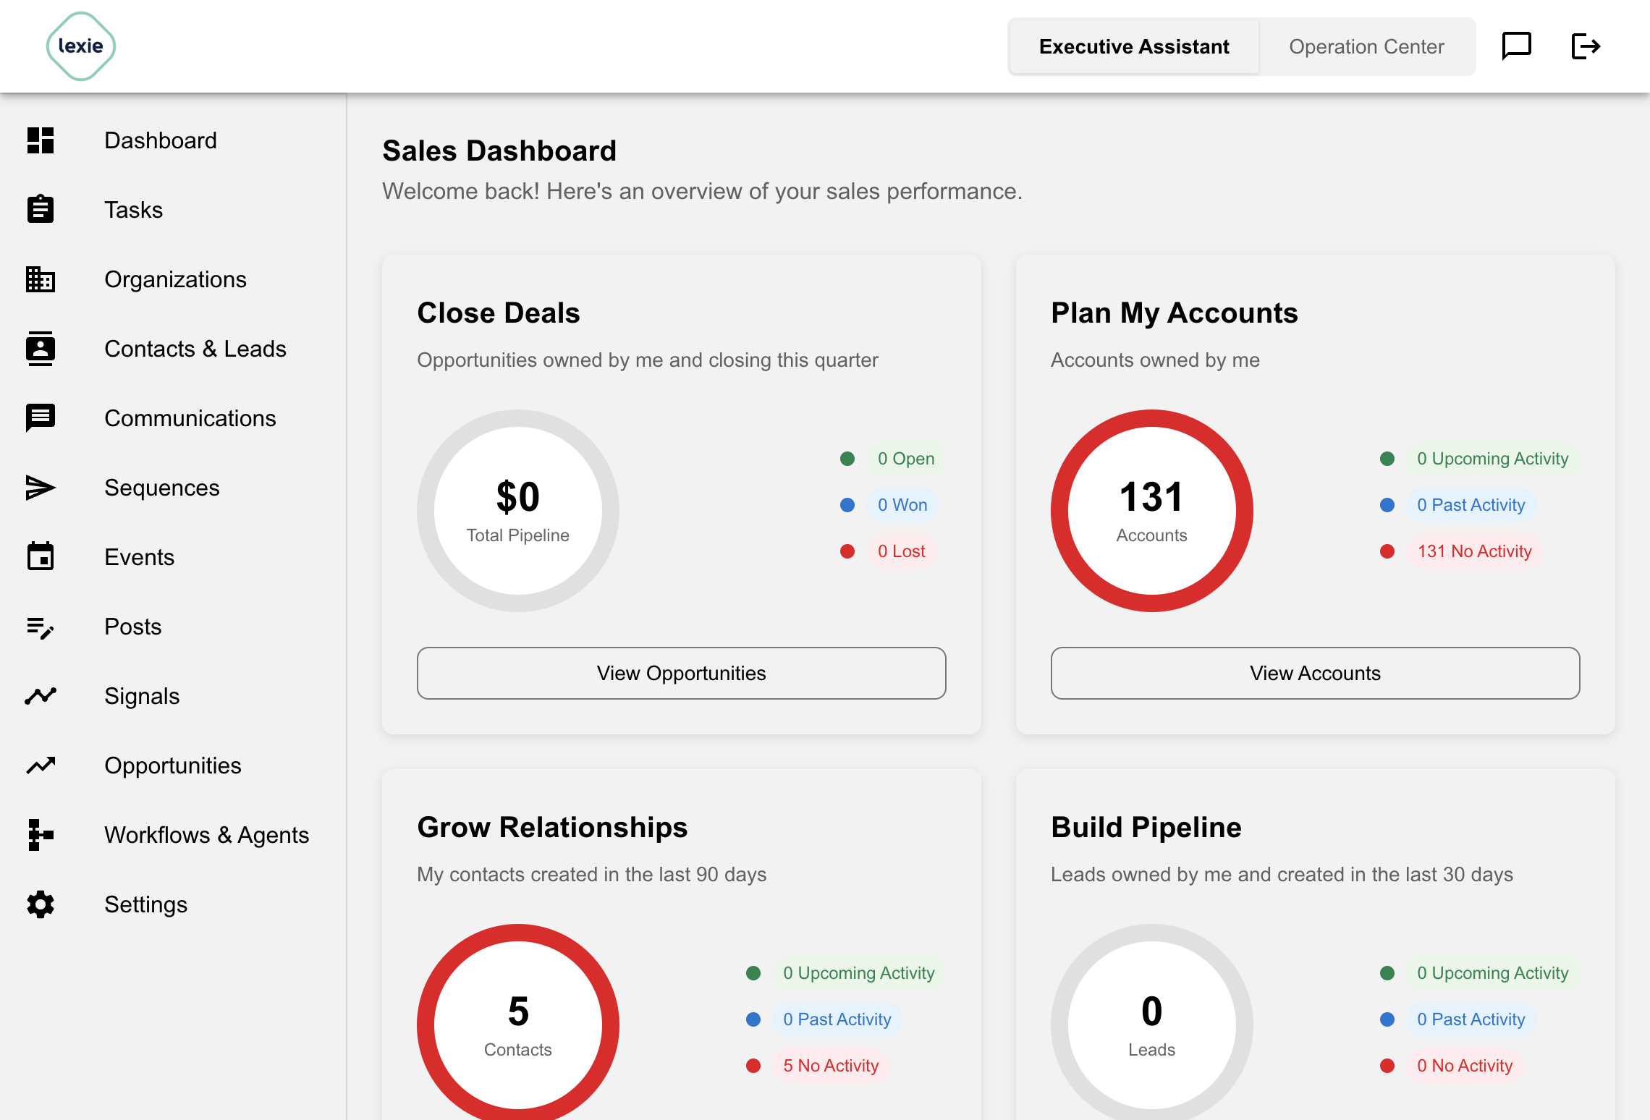Switch to the Operation Center tab

tap(1366, 46)
